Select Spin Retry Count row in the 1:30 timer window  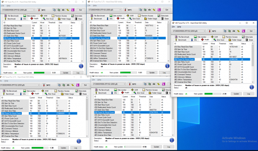pyautogui.click(x=39, y=116)
